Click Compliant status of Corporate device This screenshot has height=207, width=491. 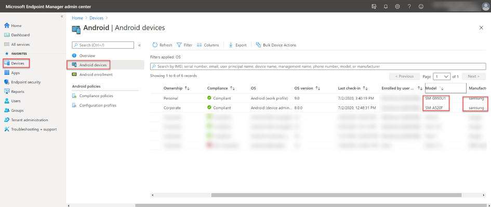pos(219,107)
